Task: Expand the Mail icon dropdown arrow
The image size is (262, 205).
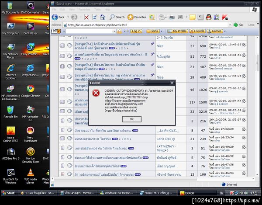Action: pos(166,17)
